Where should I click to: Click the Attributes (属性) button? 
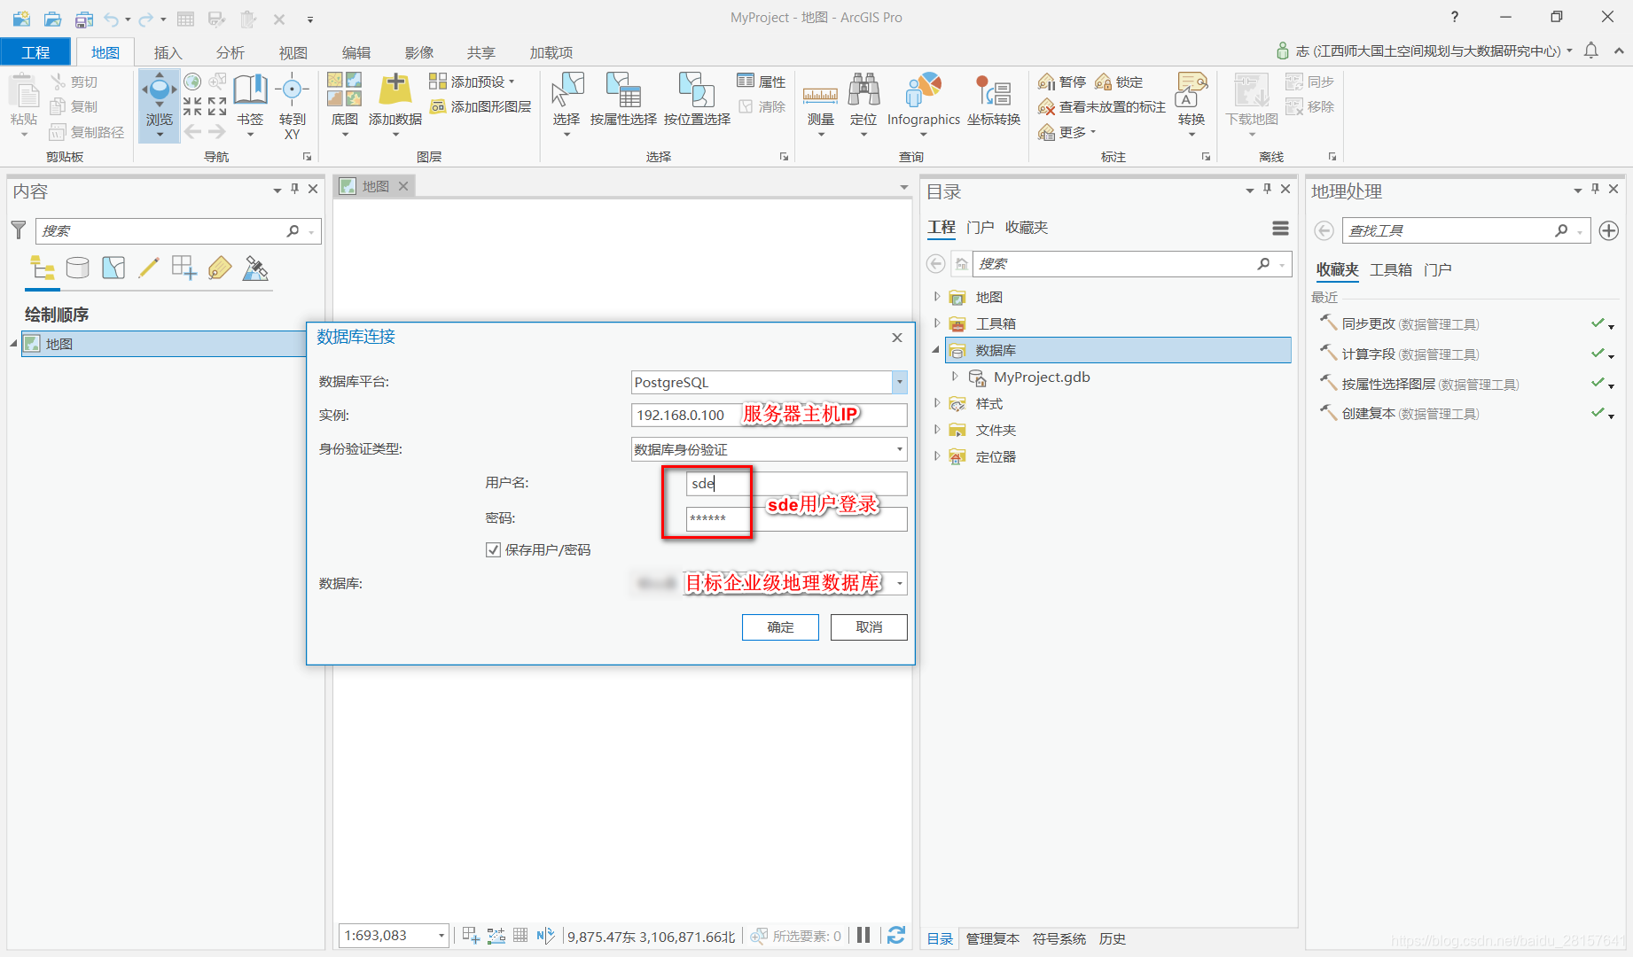tap(762, 82)
